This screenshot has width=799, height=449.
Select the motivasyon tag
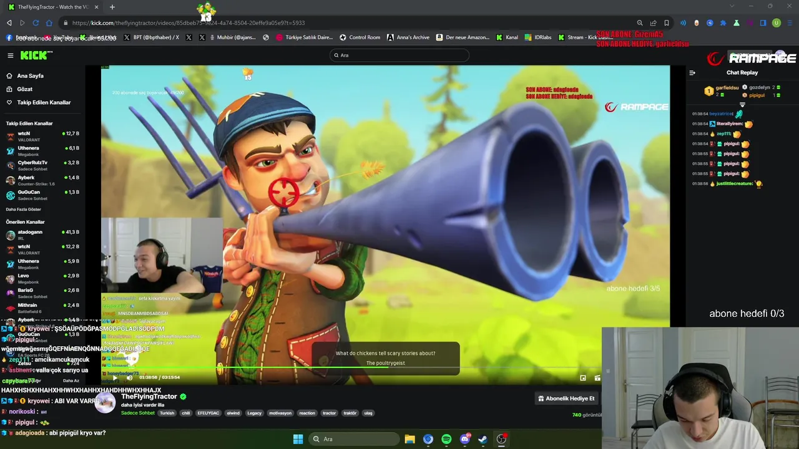click(x=281, y=413)
